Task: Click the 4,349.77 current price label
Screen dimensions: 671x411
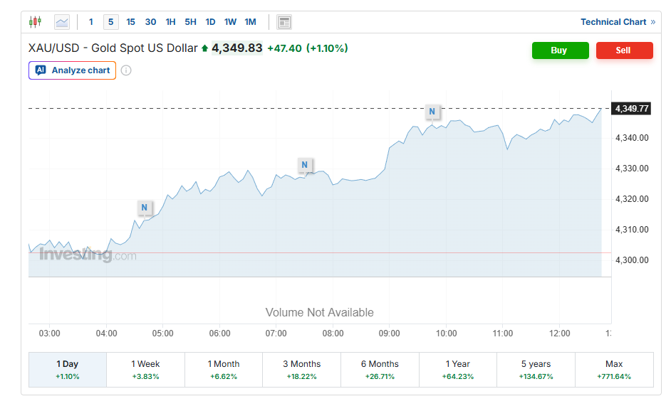Action: [631, 108]
